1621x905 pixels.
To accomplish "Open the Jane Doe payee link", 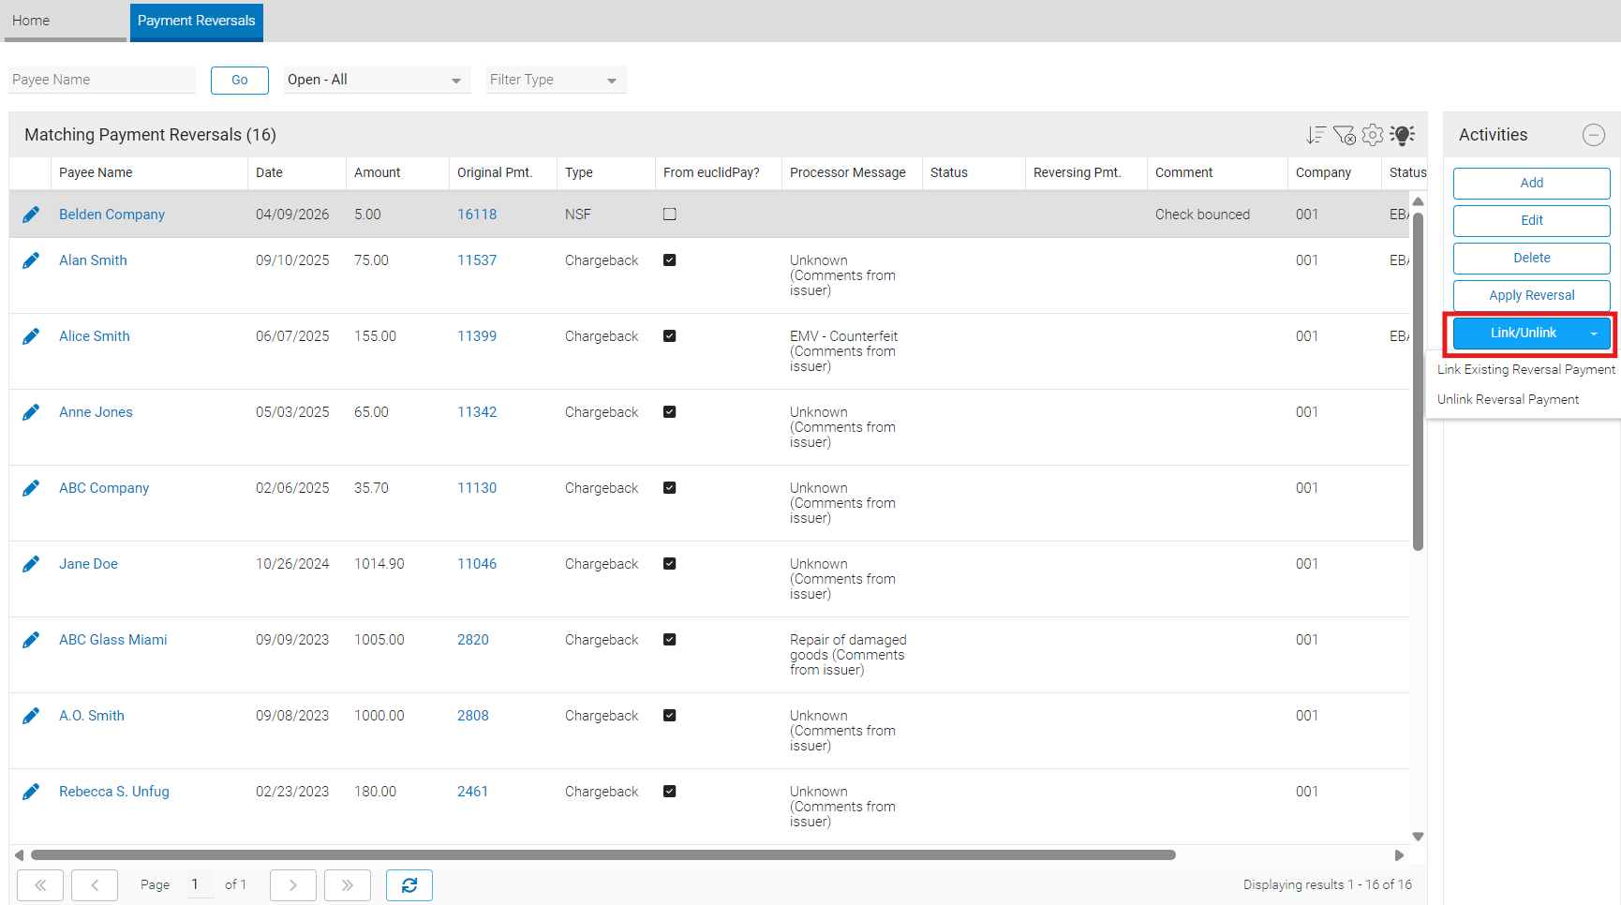I will [x=88, y=564].
